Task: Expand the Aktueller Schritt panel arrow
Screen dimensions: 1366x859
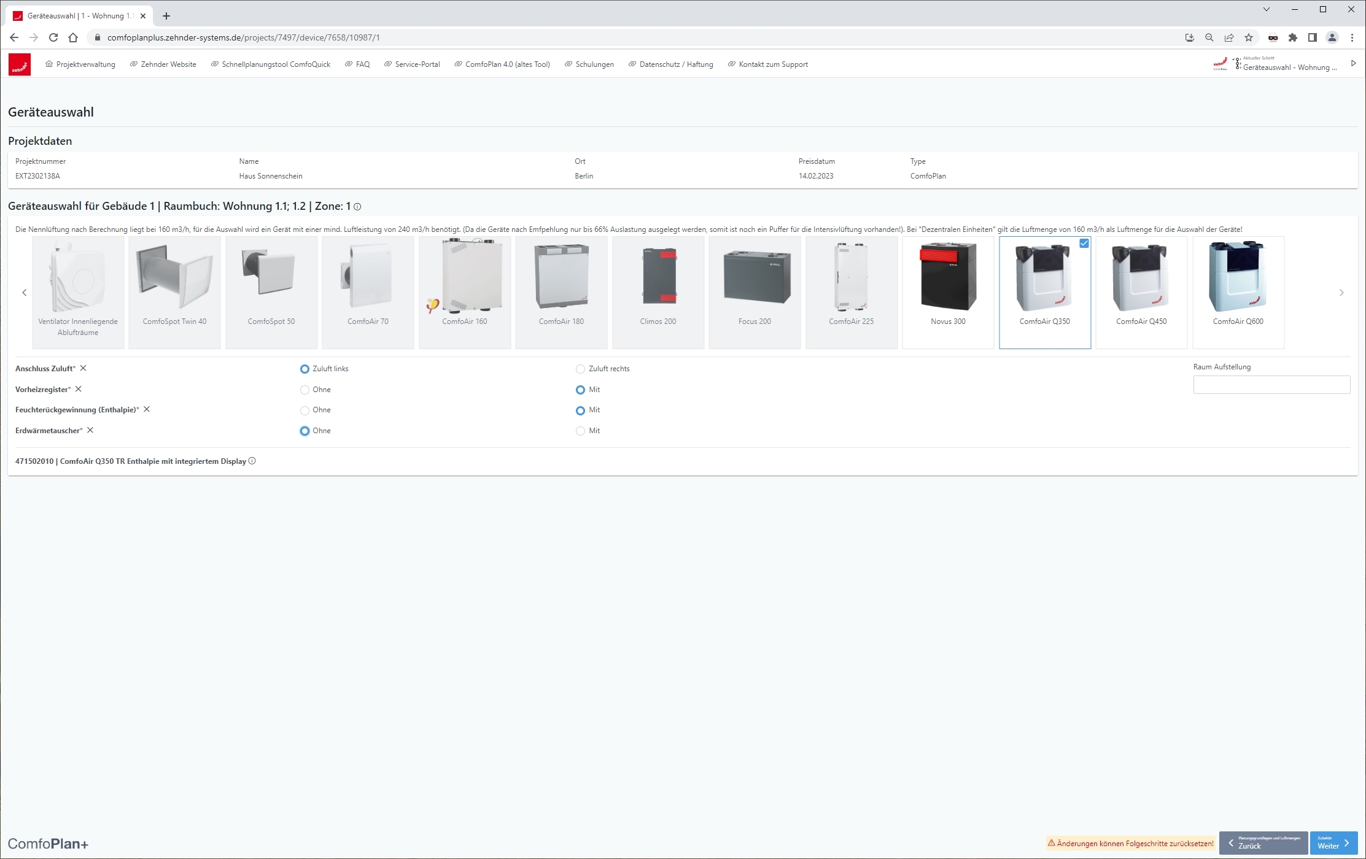Action: coord(1353,63)
